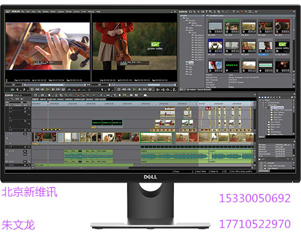The width and height of the screenshot is (301, 233).
Task: Click the red X delete icon in bin
Action: click(x=242, y=12)
